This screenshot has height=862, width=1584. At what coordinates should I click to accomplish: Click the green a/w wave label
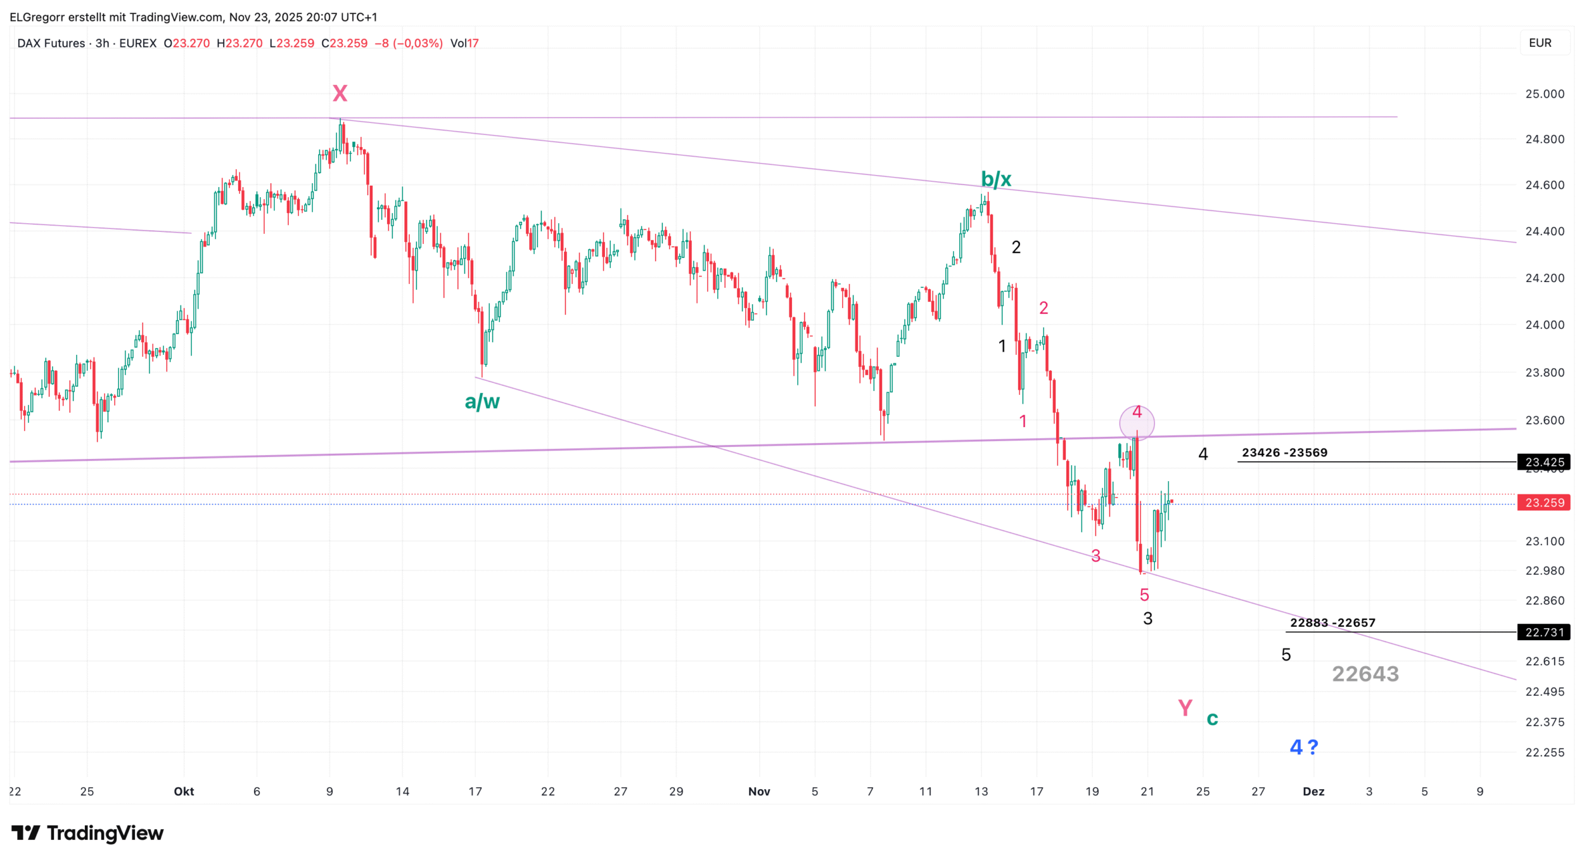tap(482, 402)
